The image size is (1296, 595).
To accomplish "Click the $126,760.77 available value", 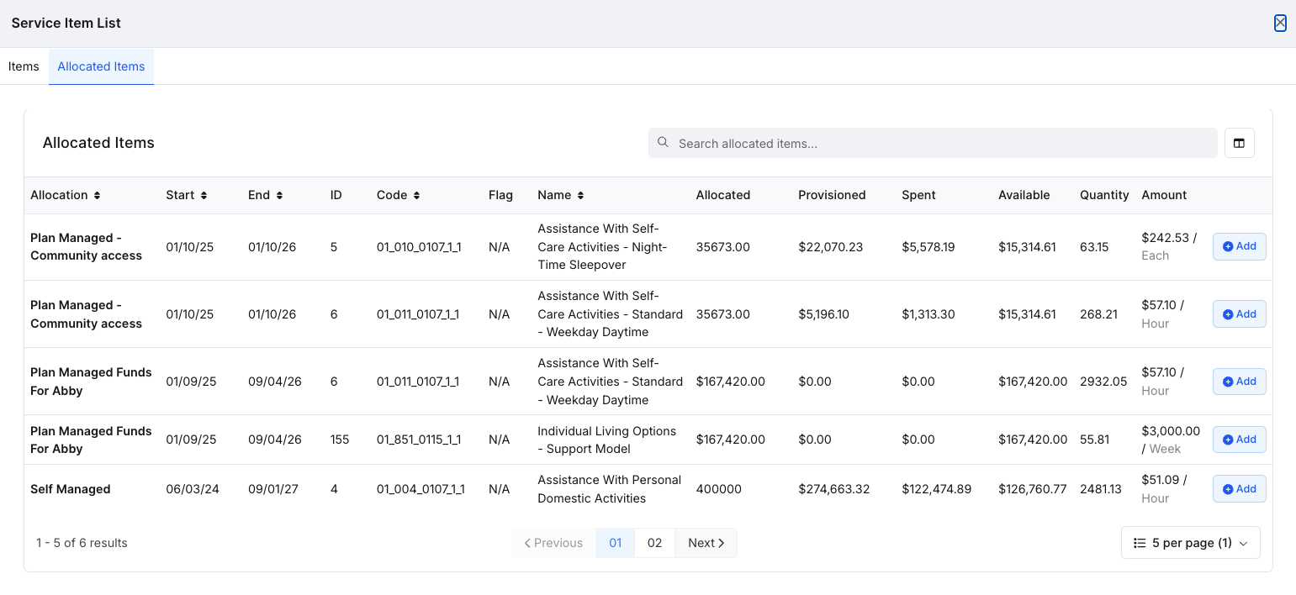I will tap(1032, 489).
